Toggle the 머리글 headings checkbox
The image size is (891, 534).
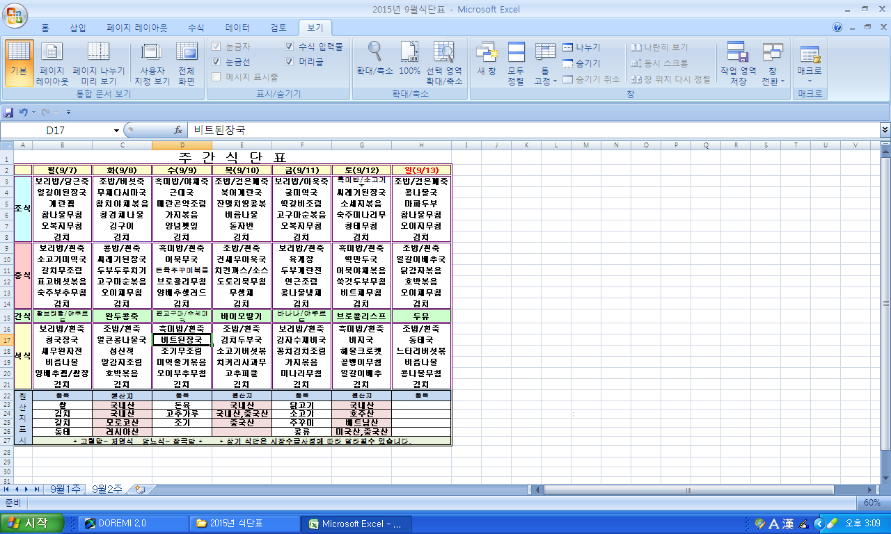coord(290,62)
